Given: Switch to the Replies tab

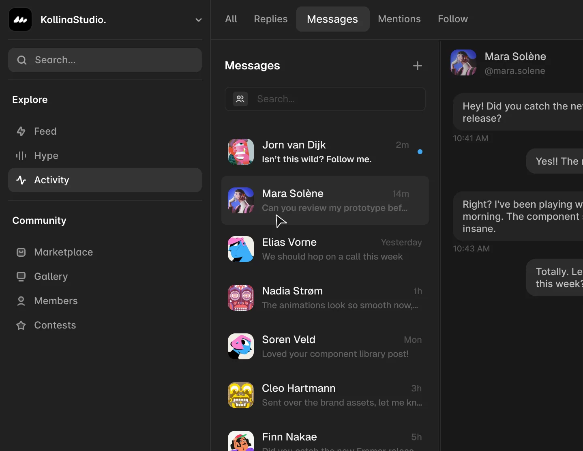Looking at the screenshot, I should click(270, 19).
